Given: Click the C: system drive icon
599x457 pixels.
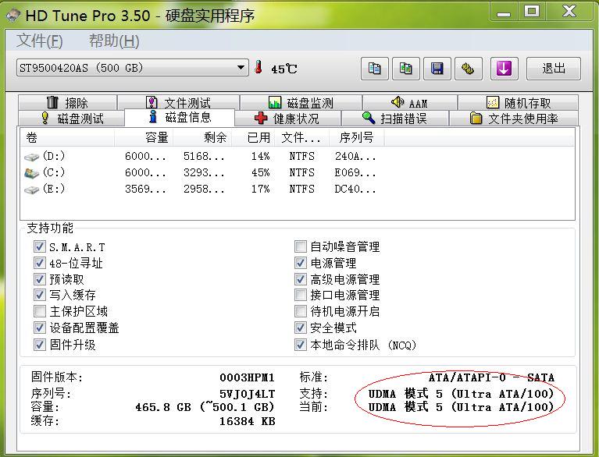Looking at the screenshot, I should (x=31, y=173).
